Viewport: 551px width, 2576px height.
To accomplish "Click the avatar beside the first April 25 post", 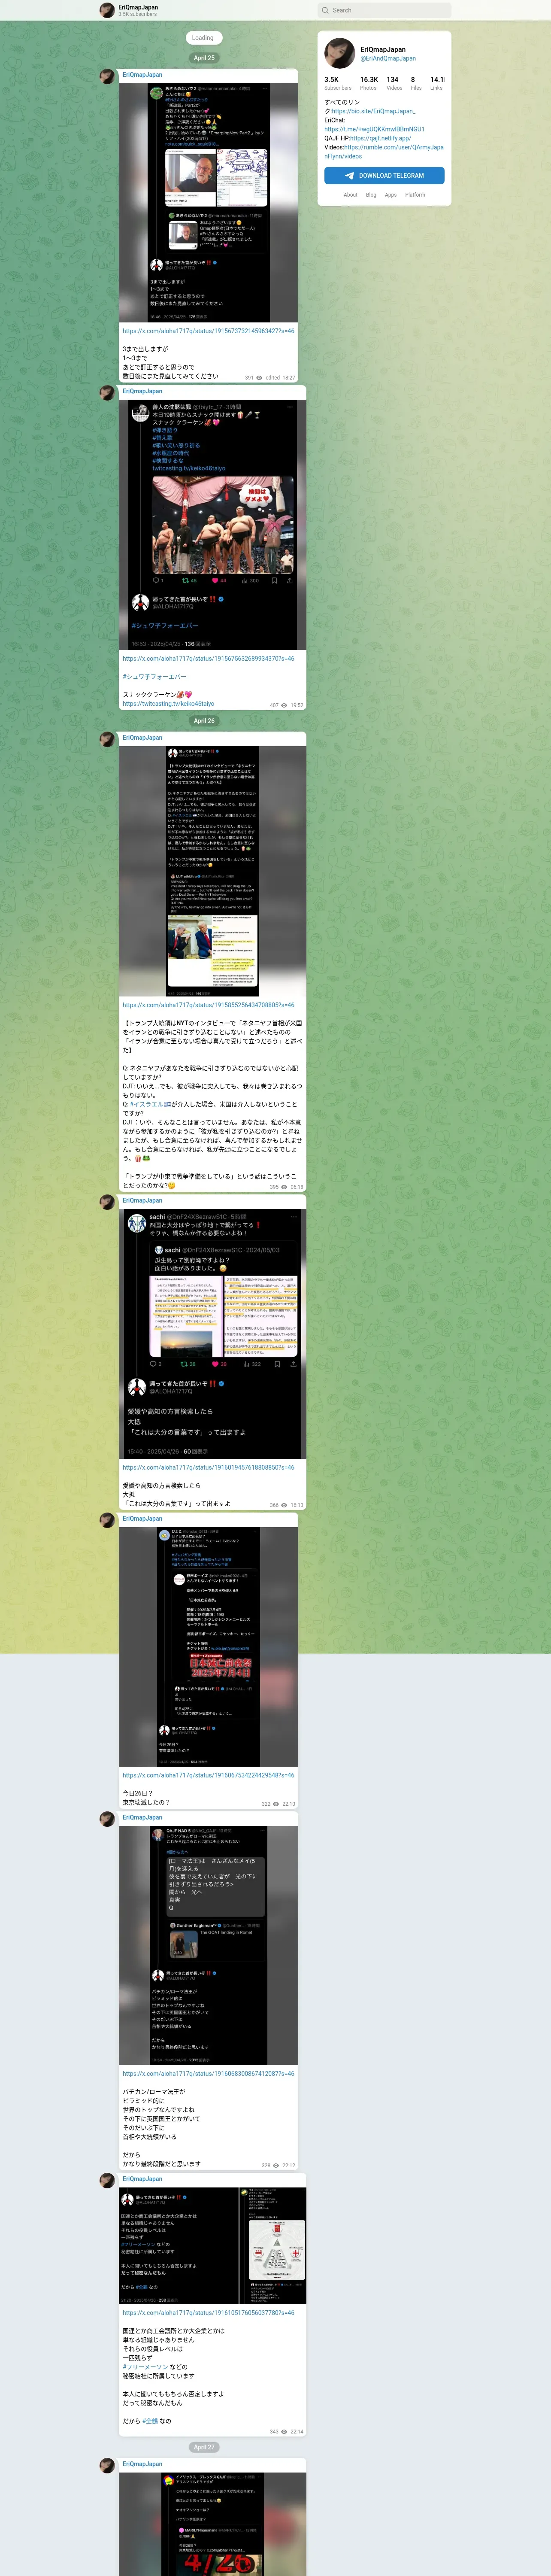I will (107, 76).
